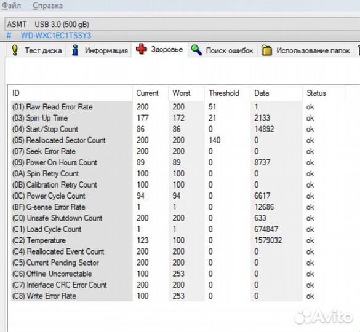Open the Справка menu

point(47,6)
